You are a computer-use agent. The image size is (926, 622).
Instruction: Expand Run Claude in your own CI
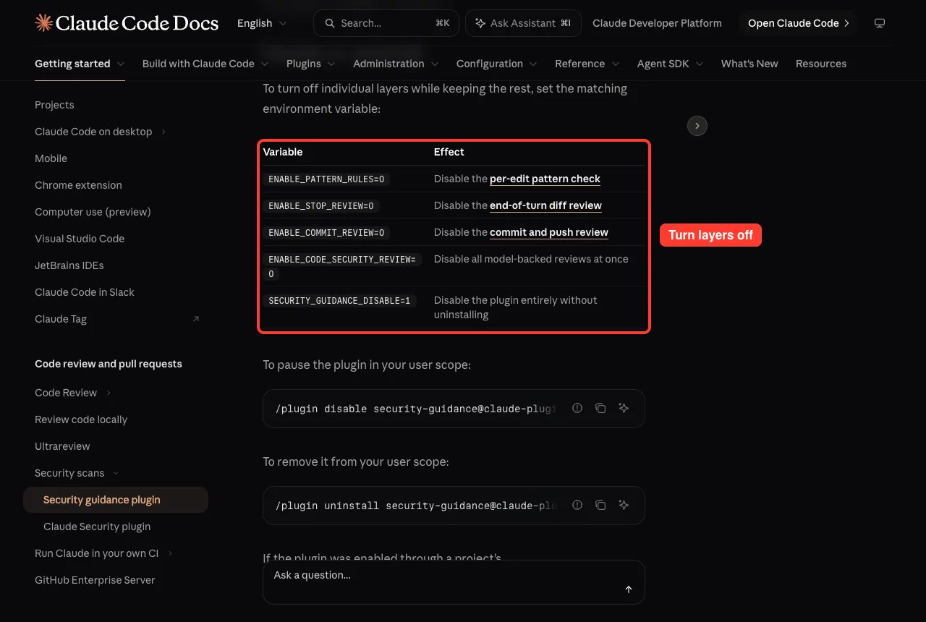click(x=170, y=553)
